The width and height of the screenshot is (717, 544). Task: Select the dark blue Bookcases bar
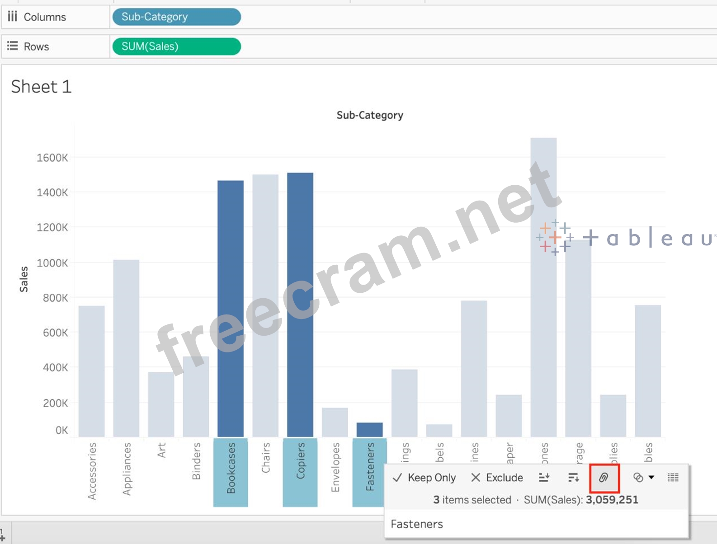(x=231, y=308)
